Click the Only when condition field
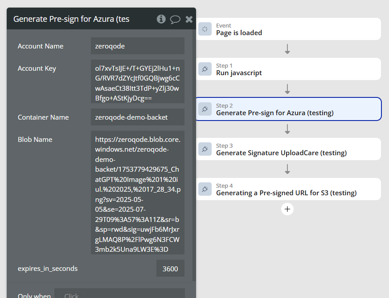The width and height of the screenshot is (389, 298). [119, 294]
